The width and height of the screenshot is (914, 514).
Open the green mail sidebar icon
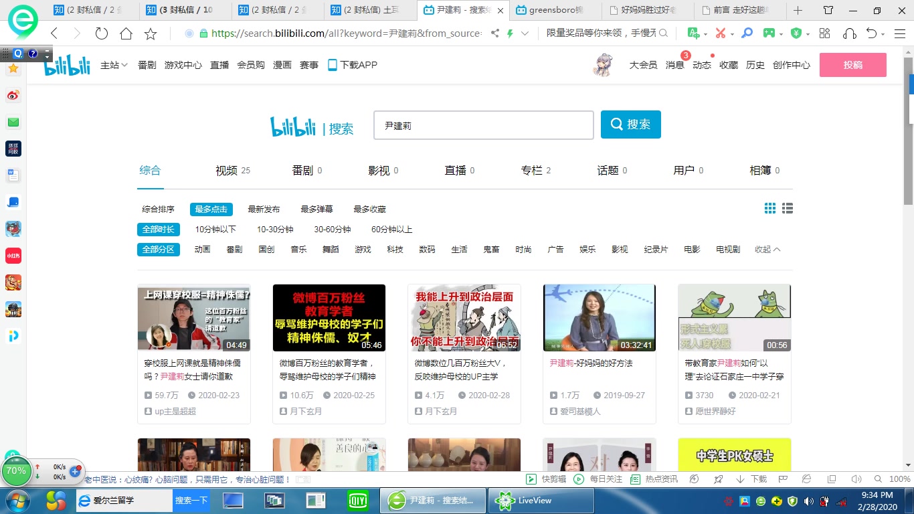(13, 122)
